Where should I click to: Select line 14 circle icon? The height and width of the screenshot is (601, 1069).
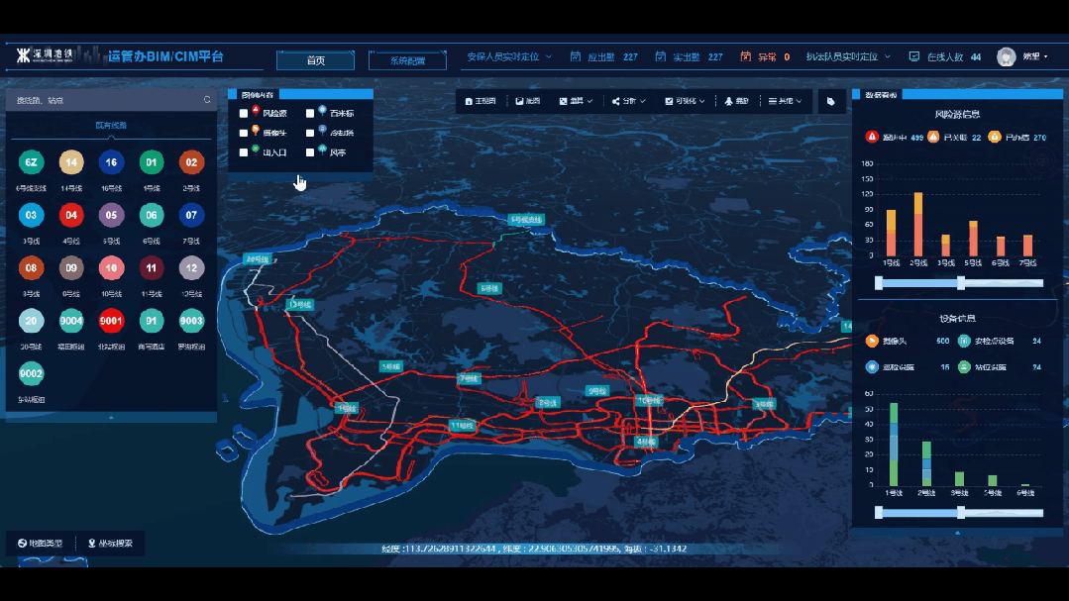71,162
